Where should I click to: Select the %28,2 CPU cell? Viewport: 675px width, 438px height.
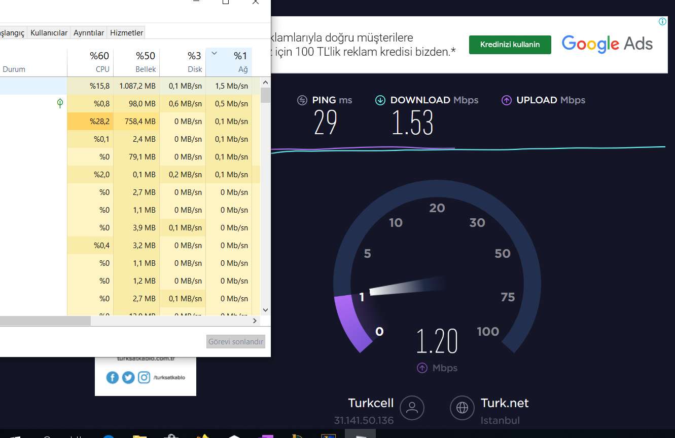tap(90, 122)
